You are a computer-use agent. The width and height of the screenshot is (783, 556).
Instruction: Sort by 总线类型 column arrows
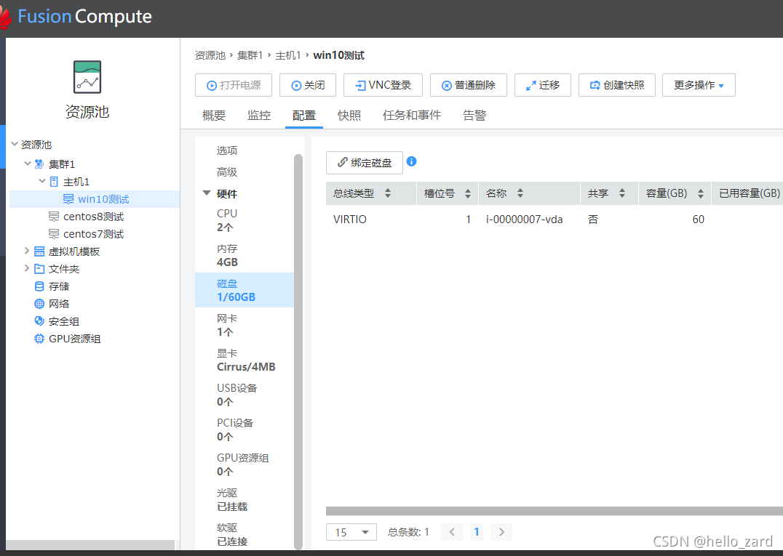388,193
